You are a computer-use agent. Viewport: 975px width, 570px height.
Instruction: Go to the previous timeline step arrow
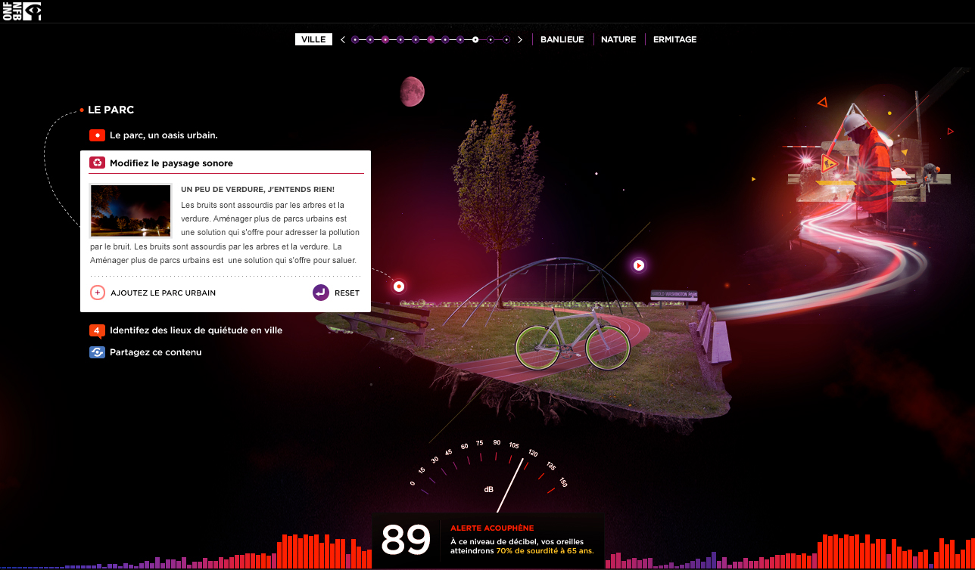(343, 39)
